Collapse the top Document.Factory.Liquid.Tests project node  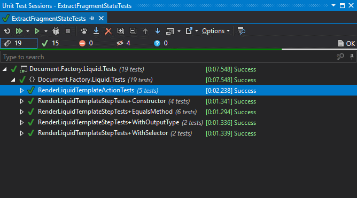5,69
